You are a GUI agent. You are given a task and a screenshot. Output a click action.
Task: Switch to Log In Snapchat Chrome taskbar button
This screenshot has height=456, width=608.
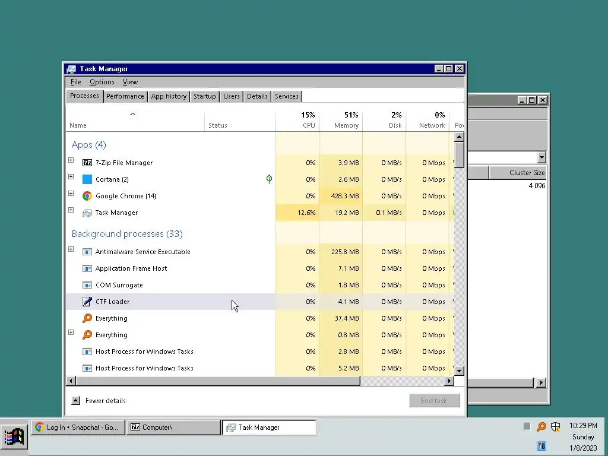coord(78,427)
